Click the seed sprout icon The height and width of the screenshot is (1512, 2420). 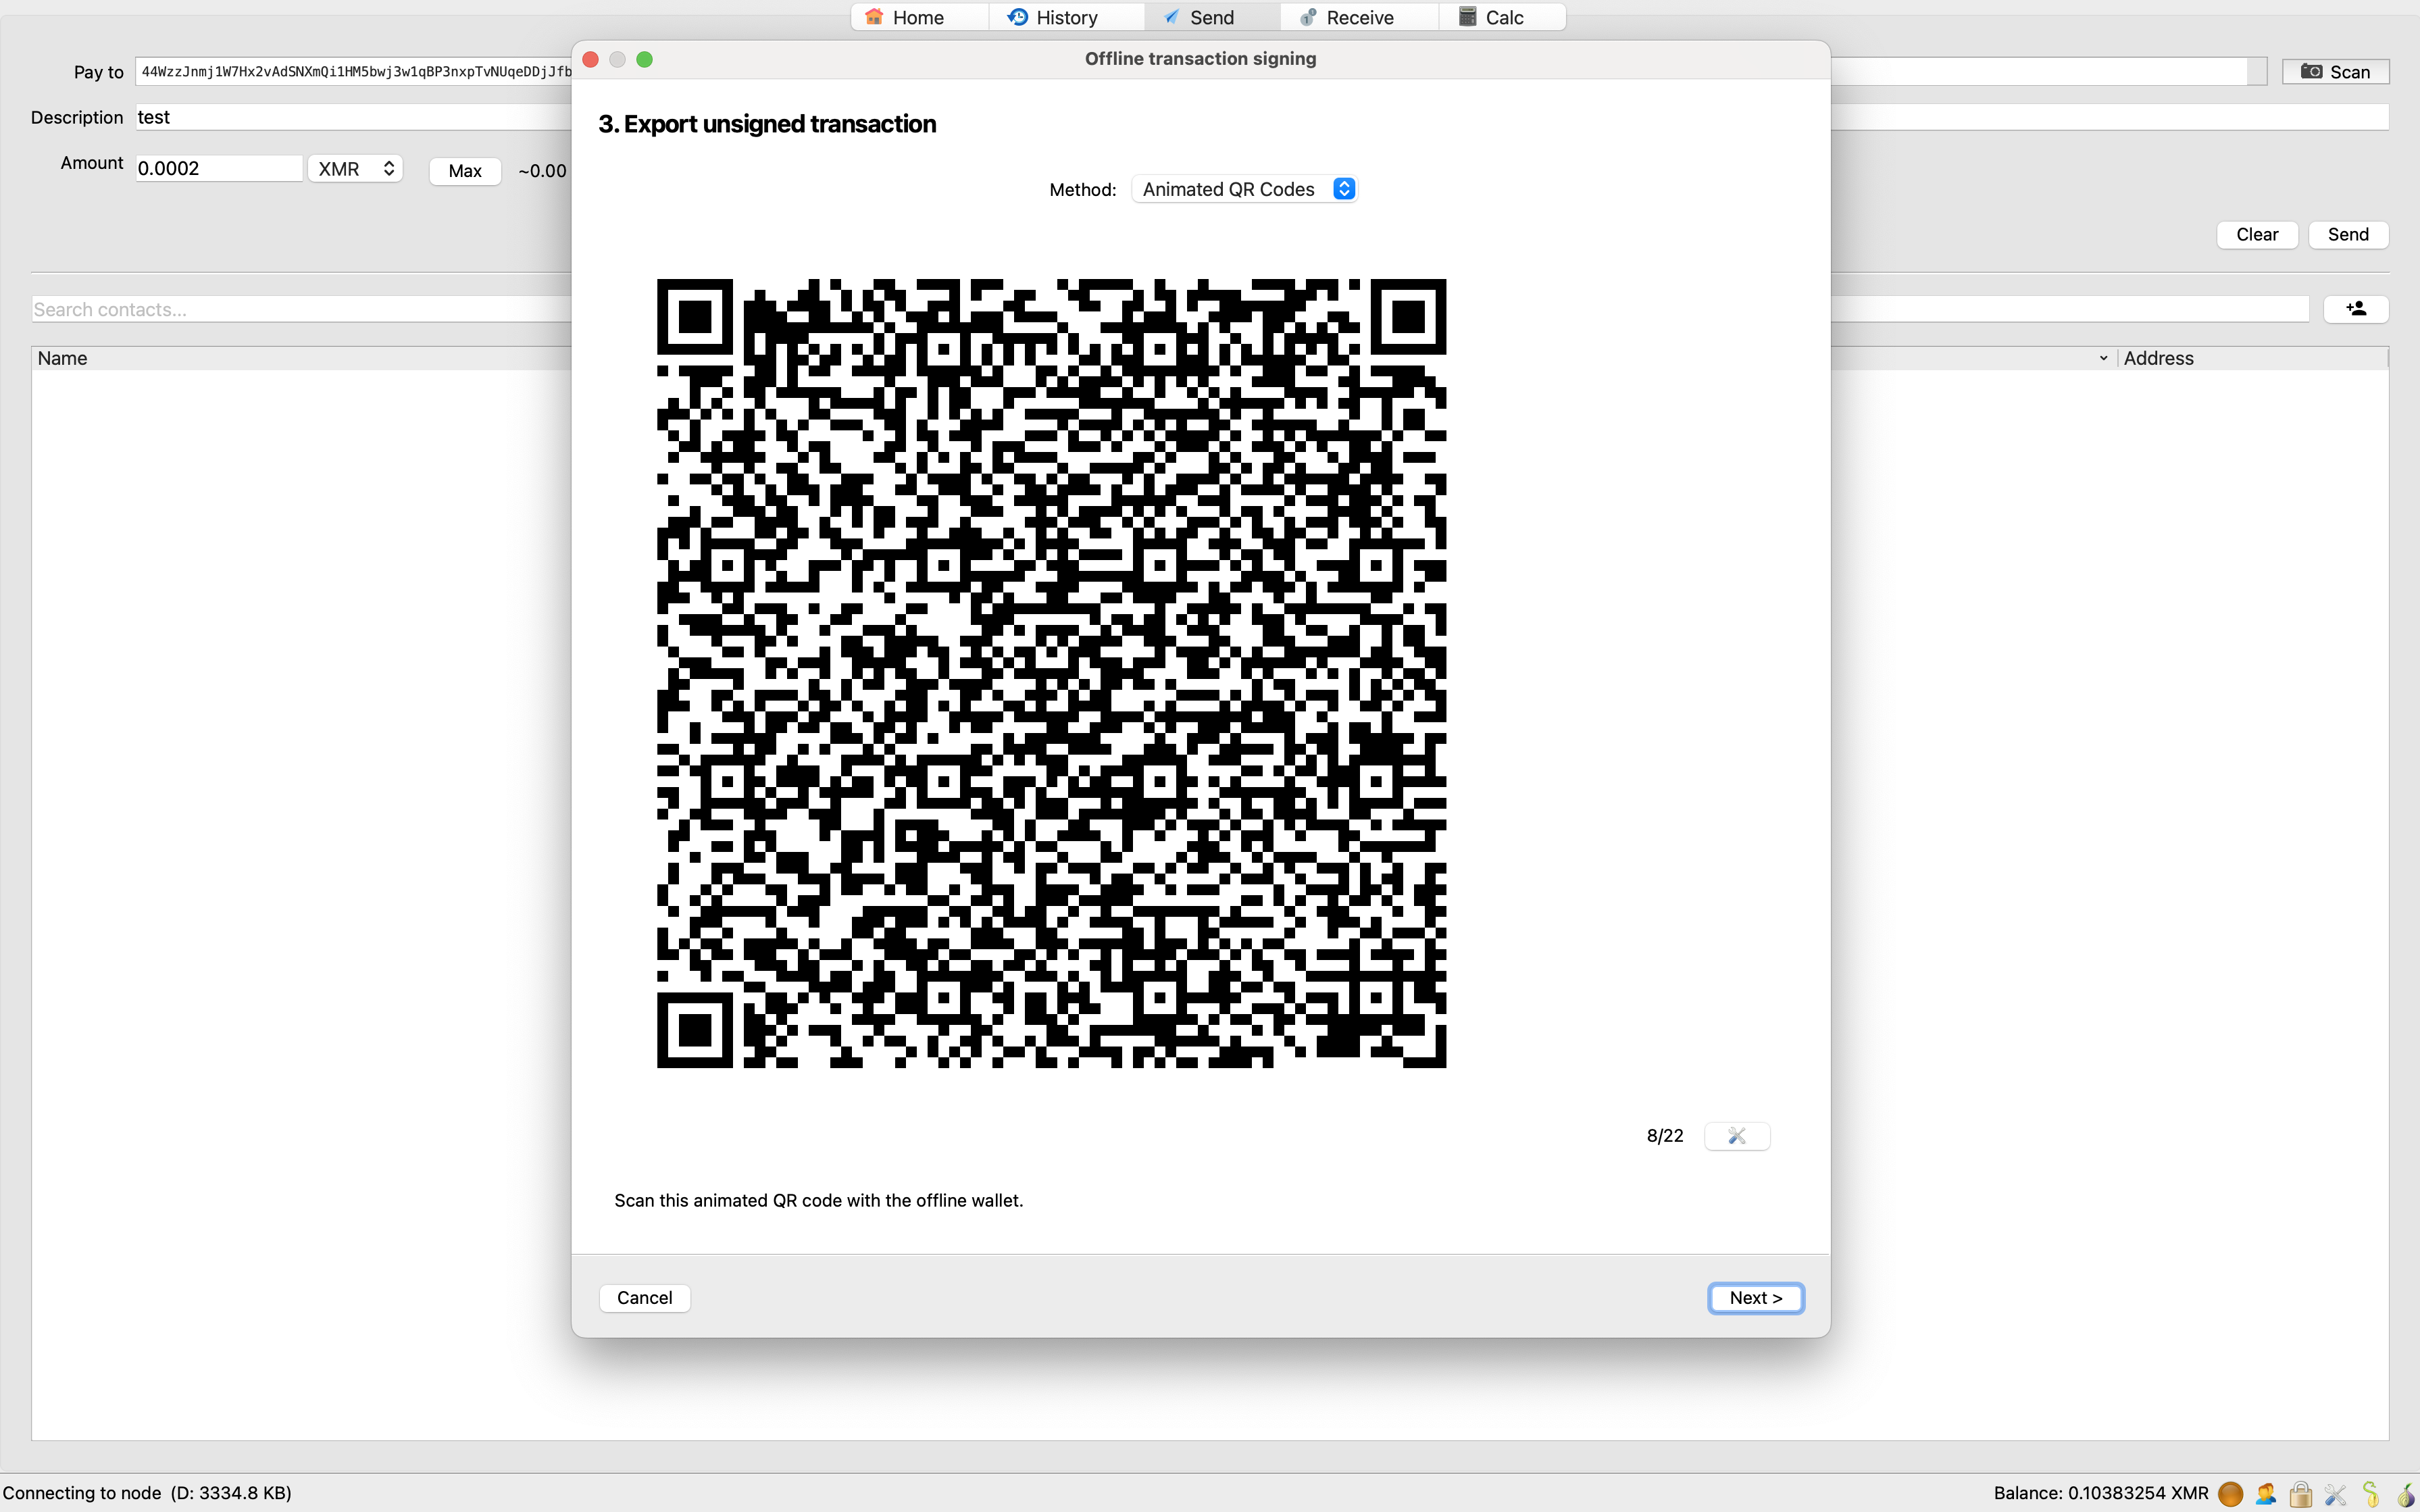tap(2371, 1493)
